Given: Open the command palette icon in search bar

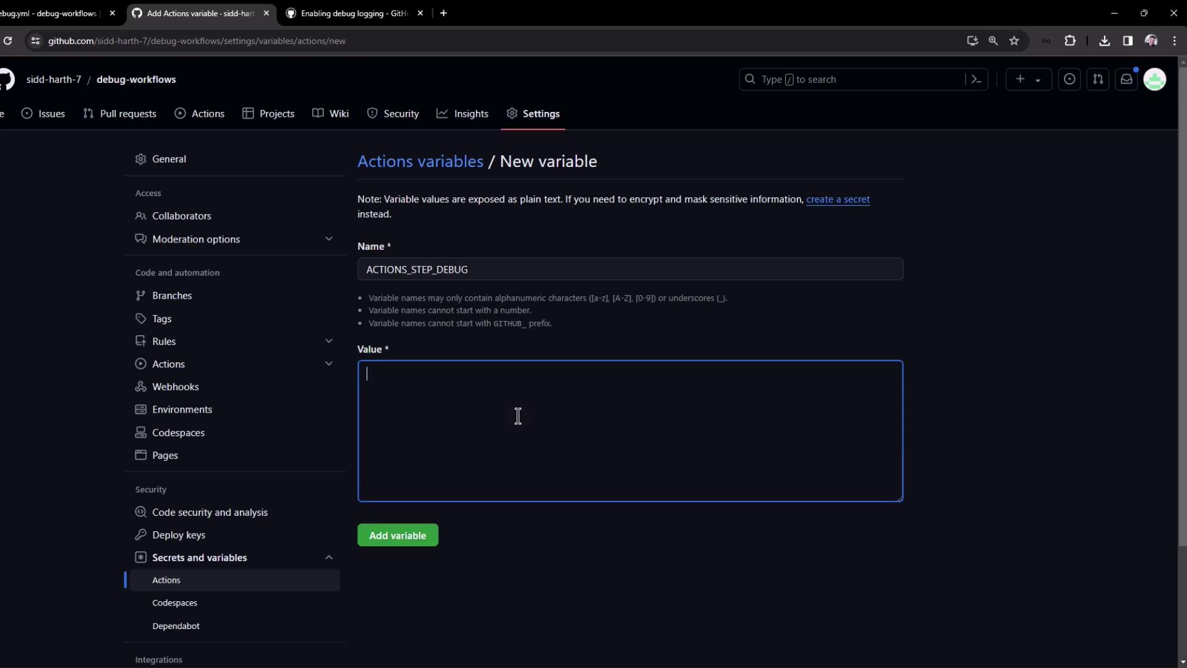Looking at the screenshot, I should click(x=976, y=79).
